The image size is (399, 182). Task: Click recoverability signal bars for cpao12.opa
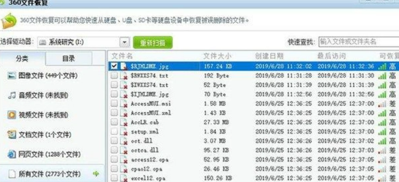(382, 169)
